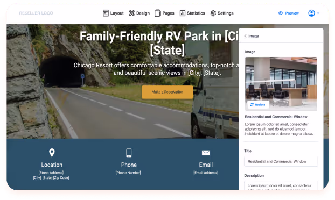This screenshot has width=335, height=200.
Task: Expand the account dropdown chevron
Action: point(318,13)
